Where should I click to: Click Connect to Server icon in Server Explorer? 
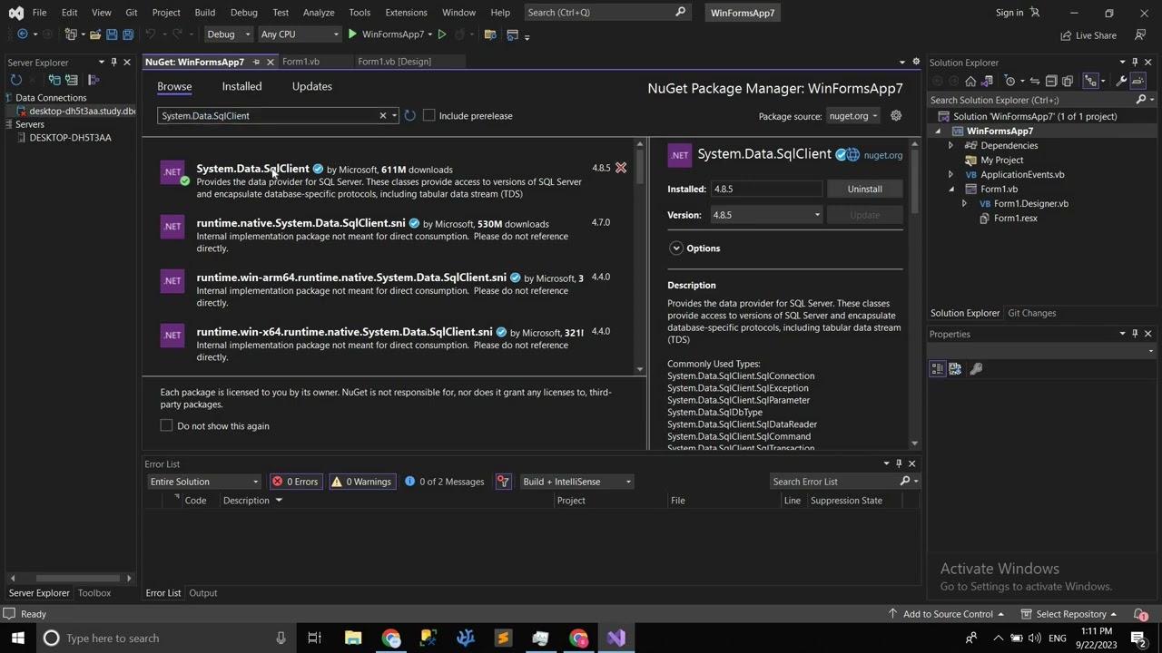coord(72,80)
